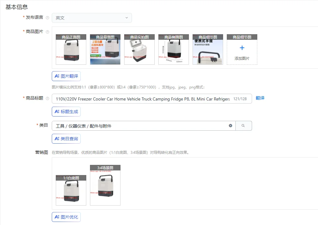Select the 商品实拍图 product image
This screenshot has height=225, width=318.
coord(139,49)
